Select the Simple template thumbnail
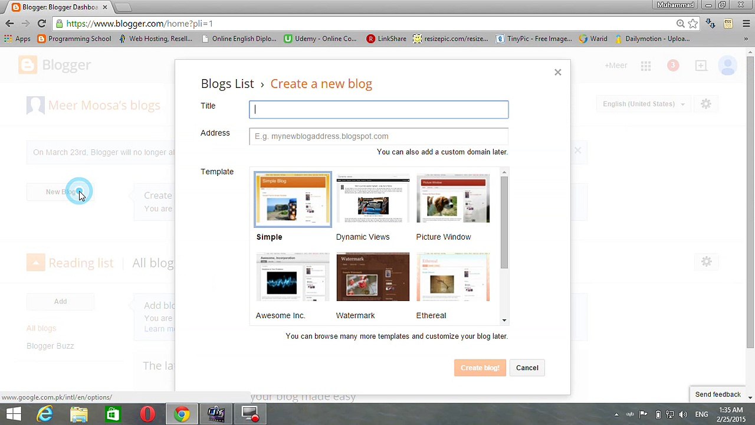The height and width of the screenshot is (425, 755). (x=293, y=199)
